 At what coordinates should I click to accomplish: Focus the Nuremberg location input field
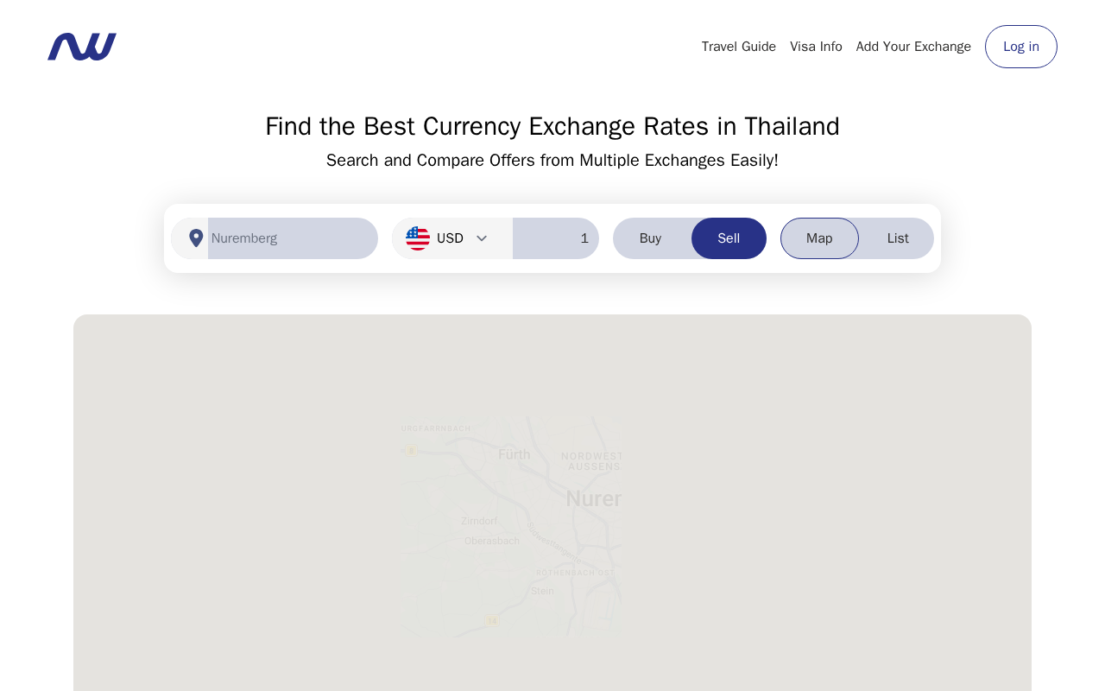[x=293, y=238]
